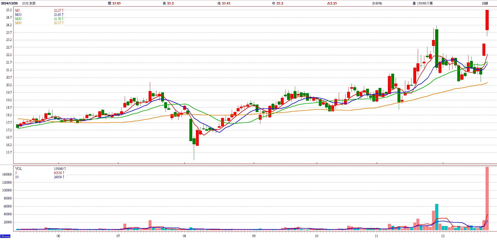Click the date 2024/12/20 in the header
The image size is (497, 240).
pos(10,3)
